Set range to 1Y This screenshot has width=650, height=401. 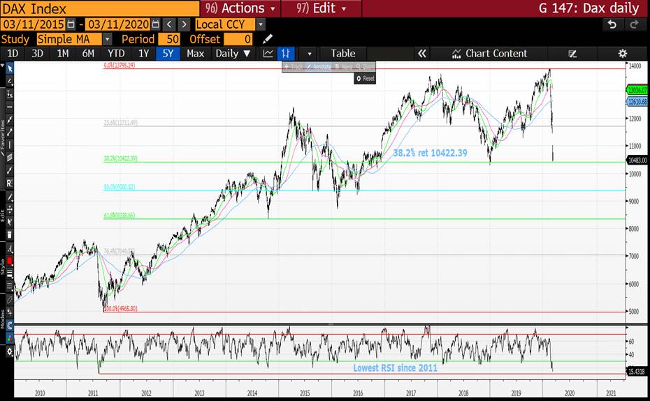pos(143,54)
